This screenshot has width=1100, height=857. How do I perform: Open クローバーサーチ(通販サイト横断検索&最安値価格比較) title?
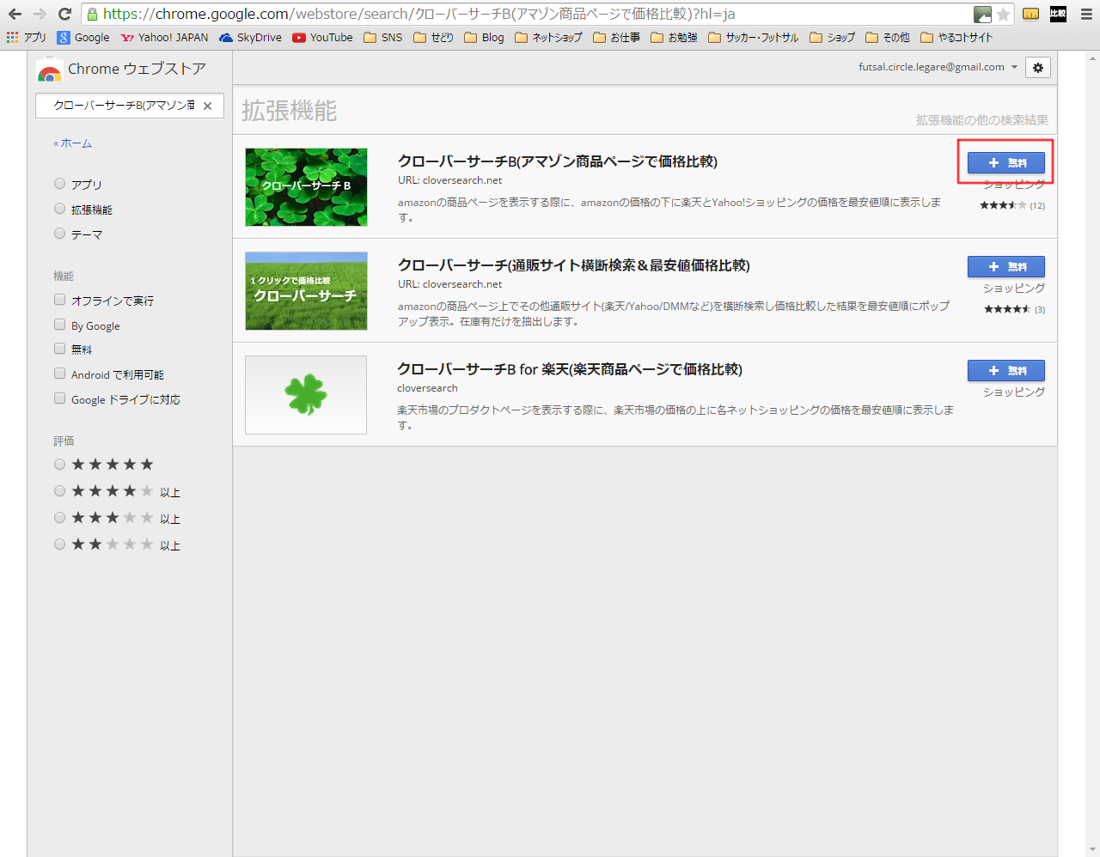(x=574, y=265)
